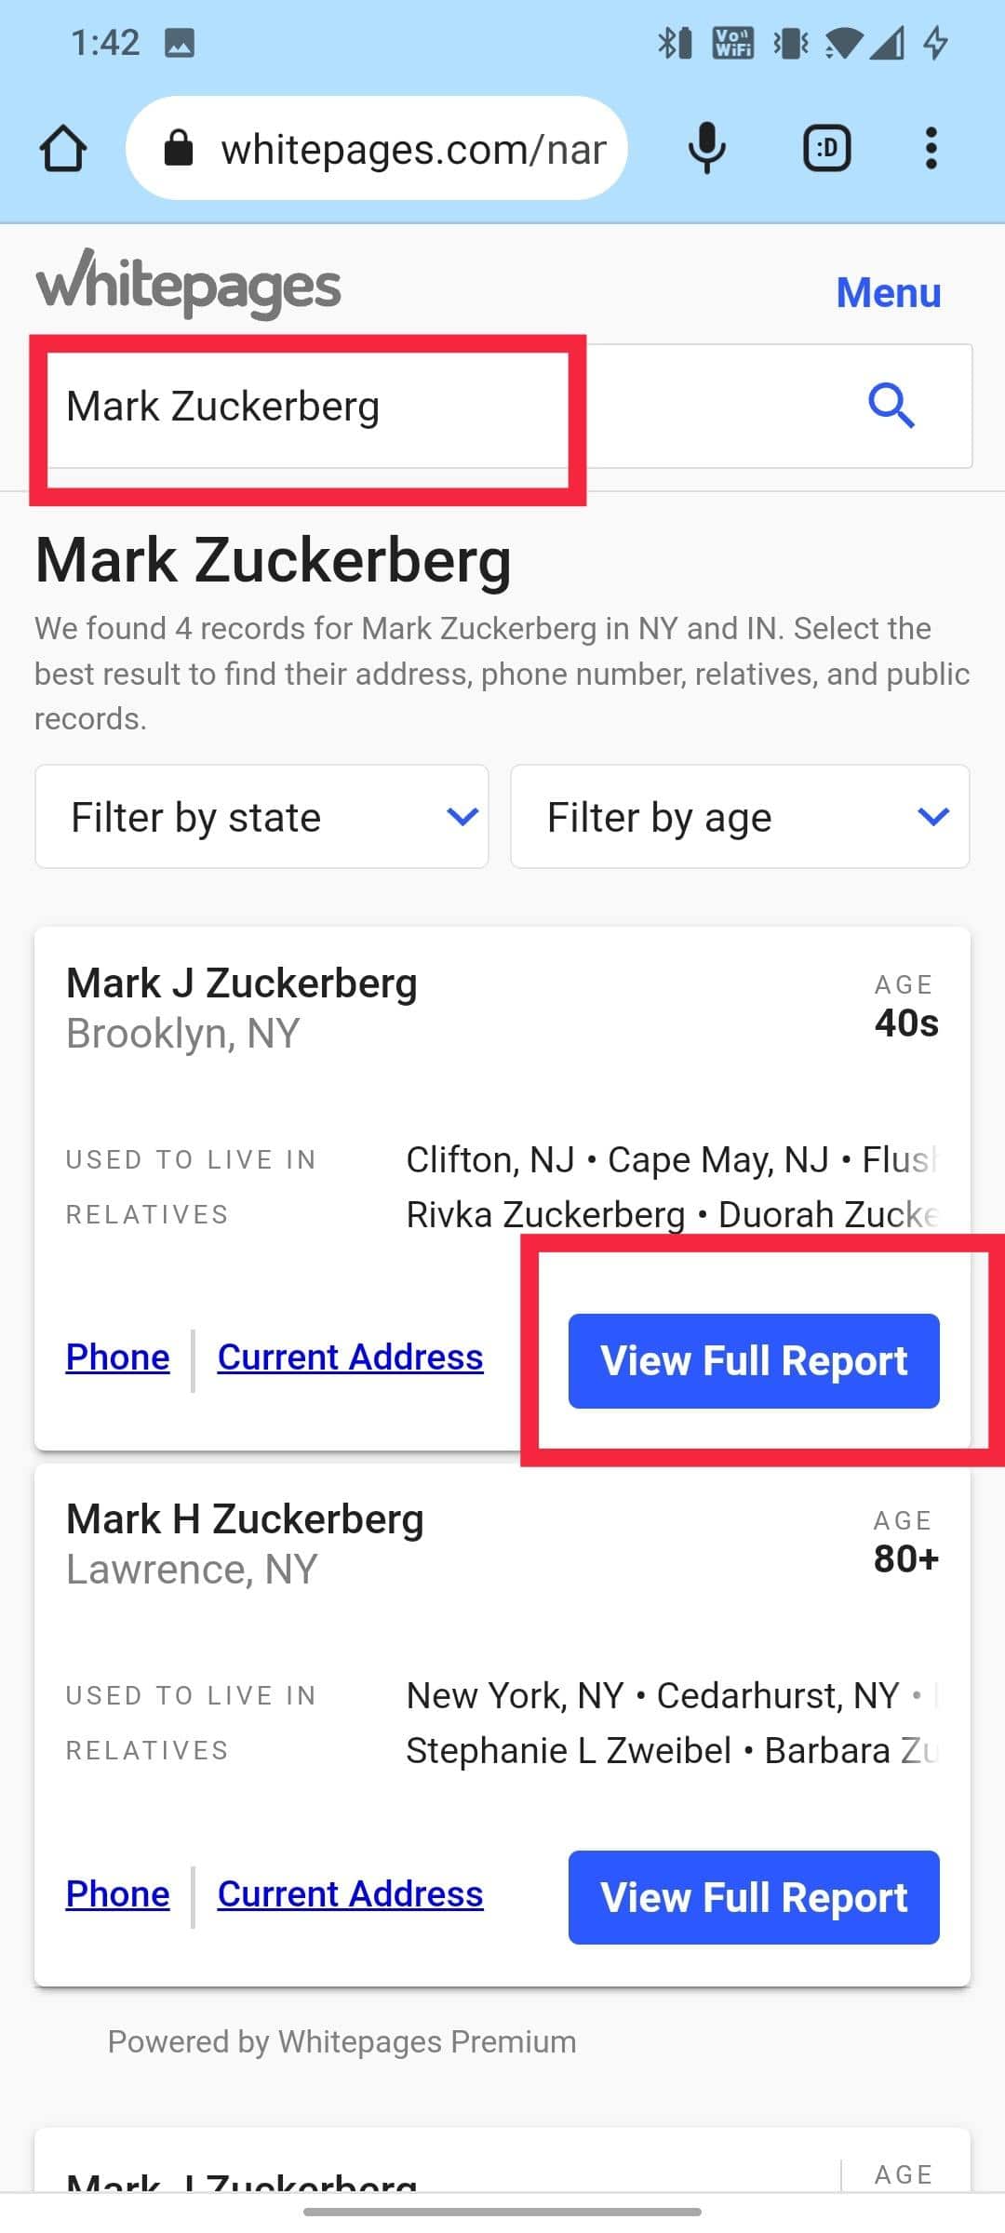Expand the Filter by state dropdown
1005x2233 pixels.
[x=261, y=817]
